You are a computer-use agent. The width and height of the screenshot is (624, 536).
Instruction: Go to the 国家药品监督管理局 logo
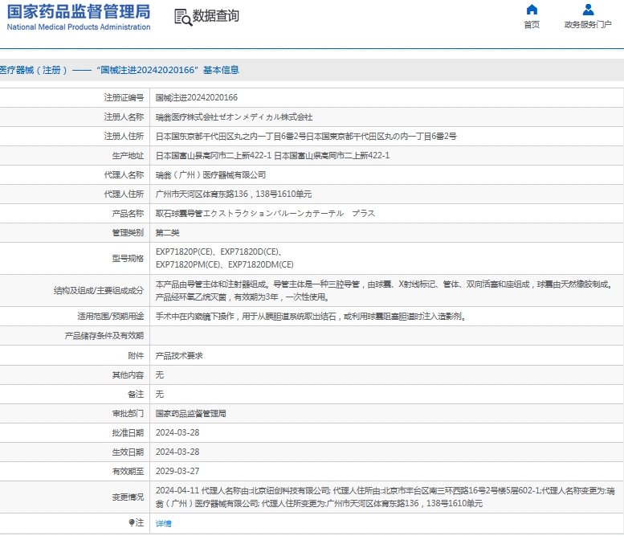coord(79,17)
